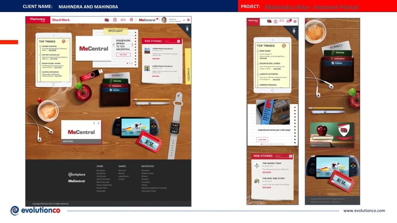Viewport: 397px width, 223px height.
Task: Select first Spotlight carousel dot
Action: click(x=127, y=63)
